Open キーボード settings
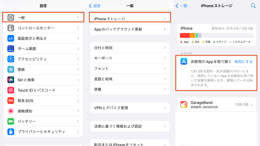This screenshot has height=146, width=260. (130, 58)
